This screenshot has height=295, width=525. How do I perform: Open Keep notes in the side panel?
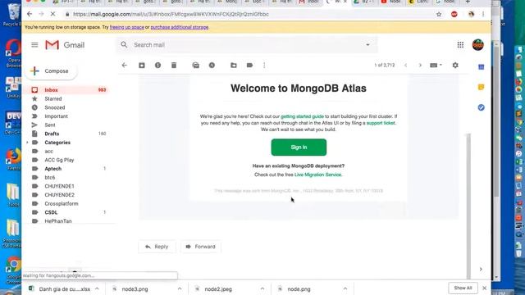[x=482, y=88]
